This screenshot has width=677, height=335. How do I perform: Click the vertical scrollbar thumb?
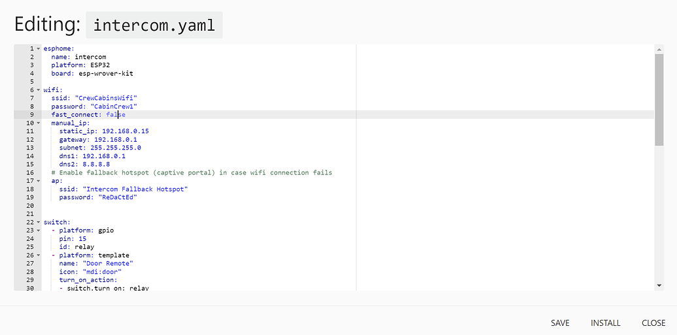659,98
